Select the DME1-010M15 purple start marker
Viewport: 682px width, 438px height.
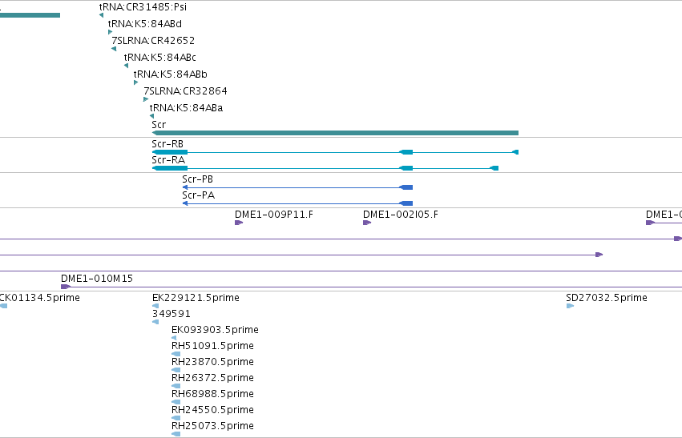click(65, 287)
